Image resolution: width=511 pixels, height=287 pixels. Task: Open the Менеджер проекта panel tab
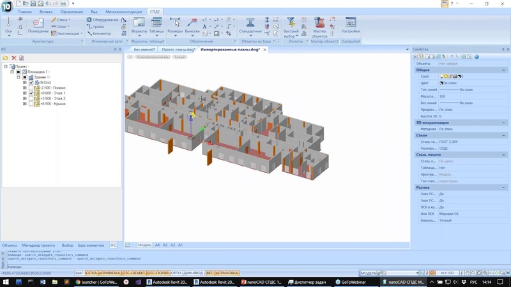click(x=38, y=246)
